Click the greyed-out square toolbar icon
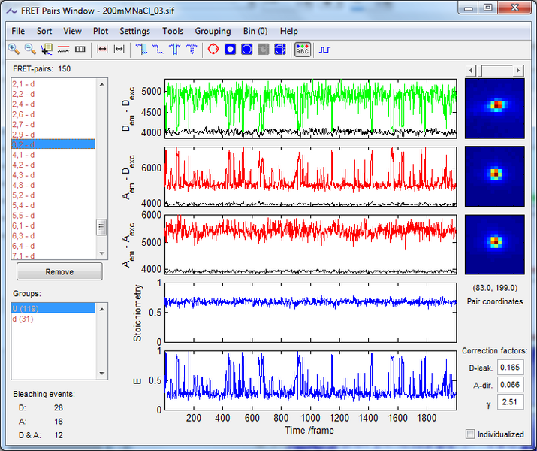Screen dimensions: 537x451 263,50
